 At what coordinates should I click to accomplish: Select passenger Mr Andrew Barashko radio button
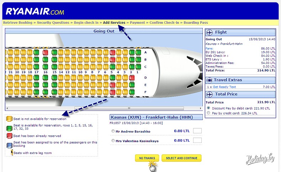click(113, 131)
